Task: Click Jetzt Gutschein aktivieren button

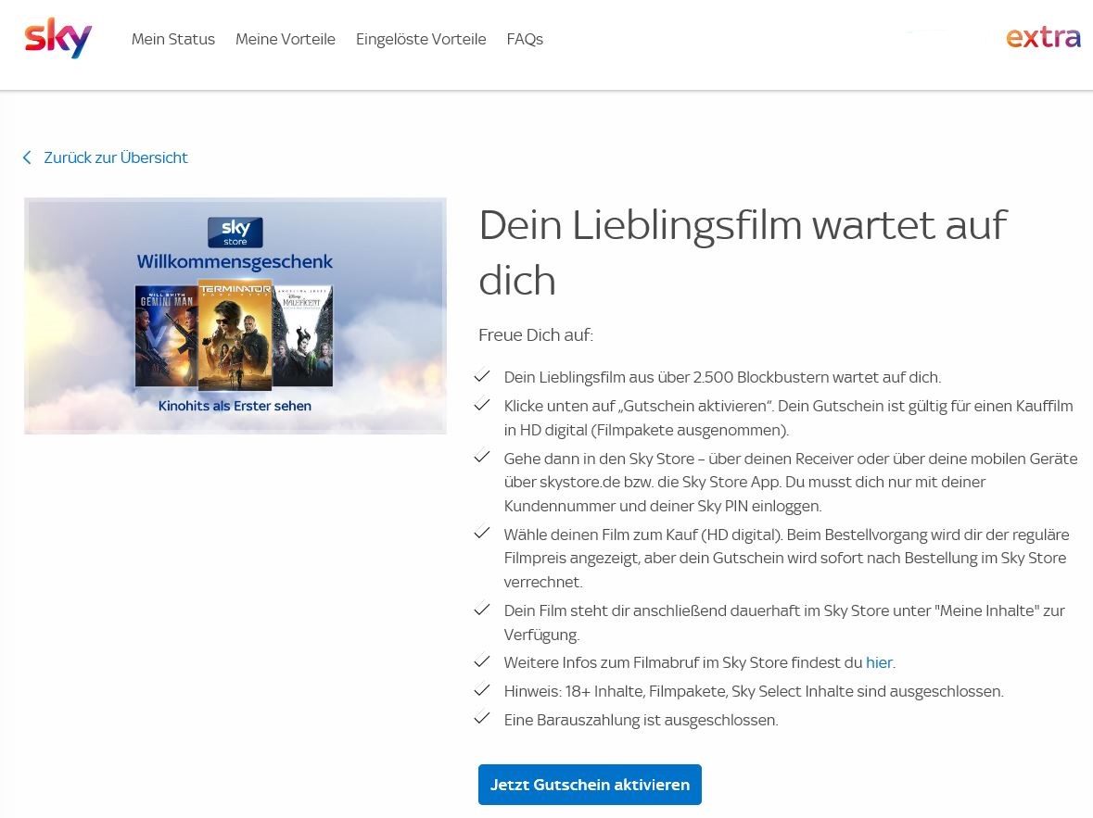Action: 590,785
